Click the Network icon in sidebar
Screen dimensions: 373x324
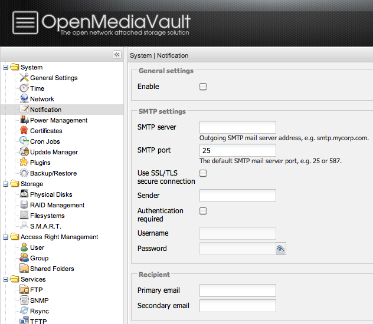24,99
